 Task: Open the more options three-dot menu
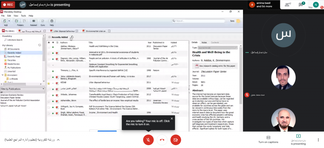point(318,139)
